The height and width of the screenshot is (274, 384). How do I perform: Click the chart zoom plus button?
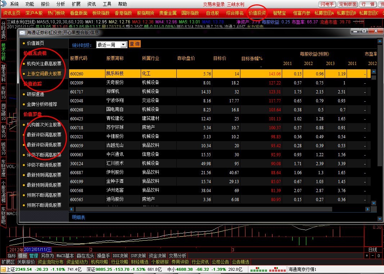coord(367,256)
